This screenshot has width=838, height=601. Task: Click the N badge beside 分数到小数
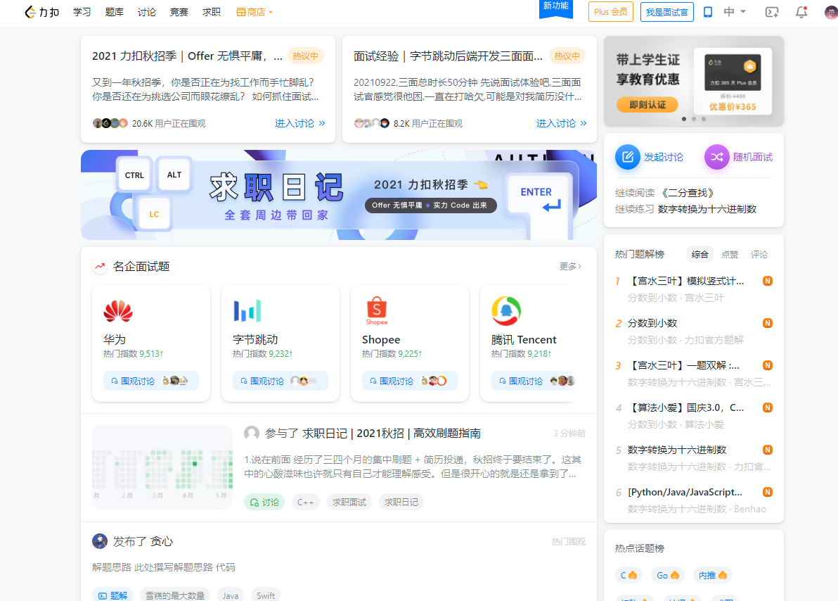(768, 323)
